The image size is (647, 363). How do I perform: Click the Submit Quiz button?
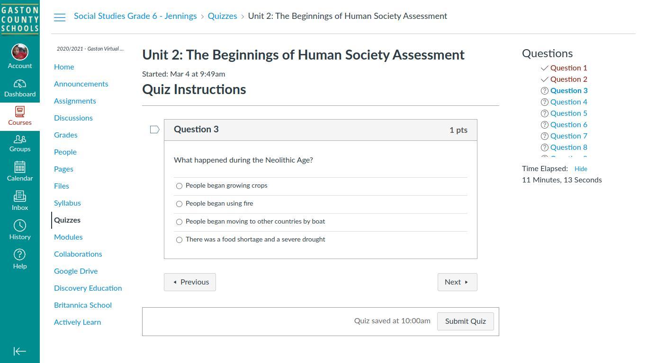tap(465, 321)
